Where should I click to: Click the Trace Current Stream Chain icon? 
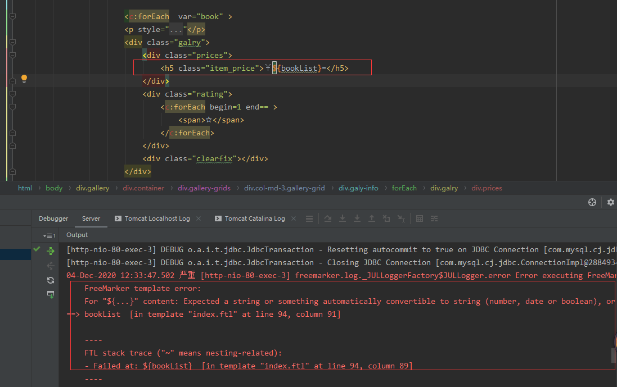pyautogui.click(x=434, y=218)
